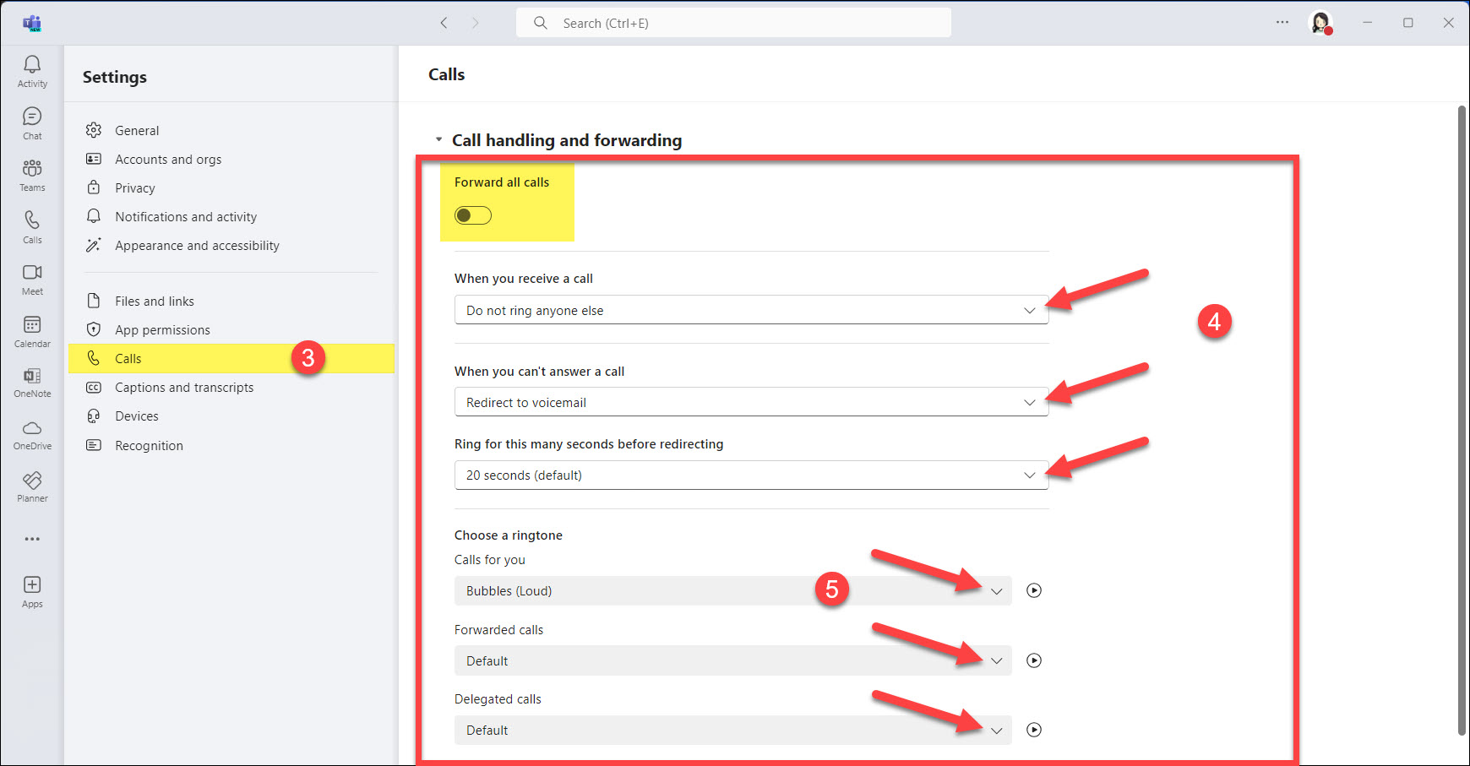
Task: Preview the Bubbles ringtone
Action: tap(1034, 590)
